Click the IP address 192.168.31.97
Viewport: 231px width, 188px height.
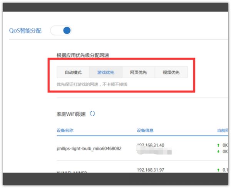click(x=151, y=170)
